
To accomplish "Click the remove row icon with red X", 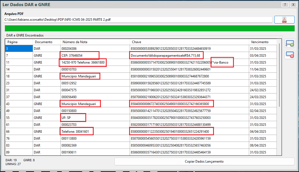I will click(x=290, y=54).
